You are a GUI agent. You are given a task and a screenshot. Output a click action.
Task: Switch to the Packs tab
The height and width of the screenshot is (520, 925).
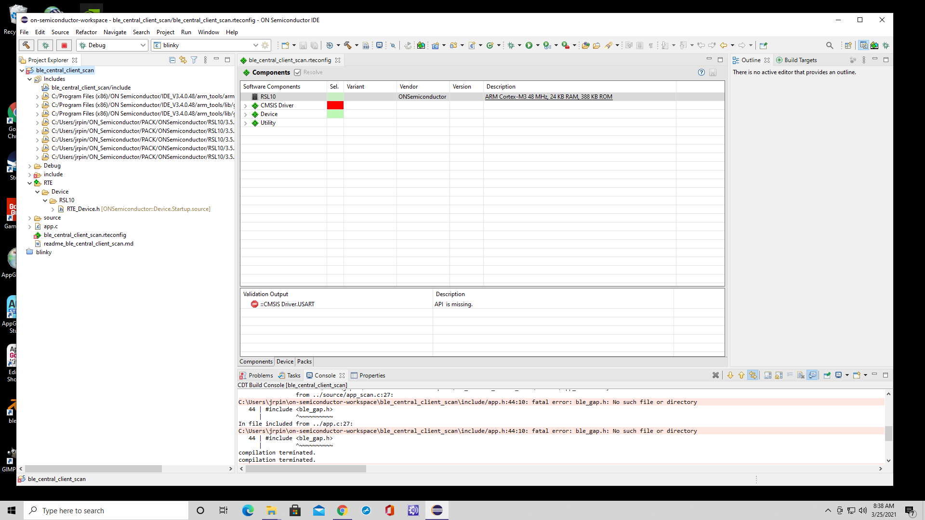click(x=304, y=362)
